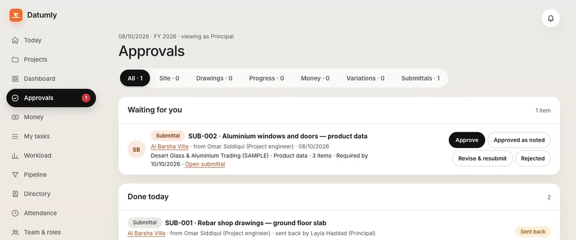Select Revise & resubmit
Viewport: 576px width, 240px height.
pos(482,158)
